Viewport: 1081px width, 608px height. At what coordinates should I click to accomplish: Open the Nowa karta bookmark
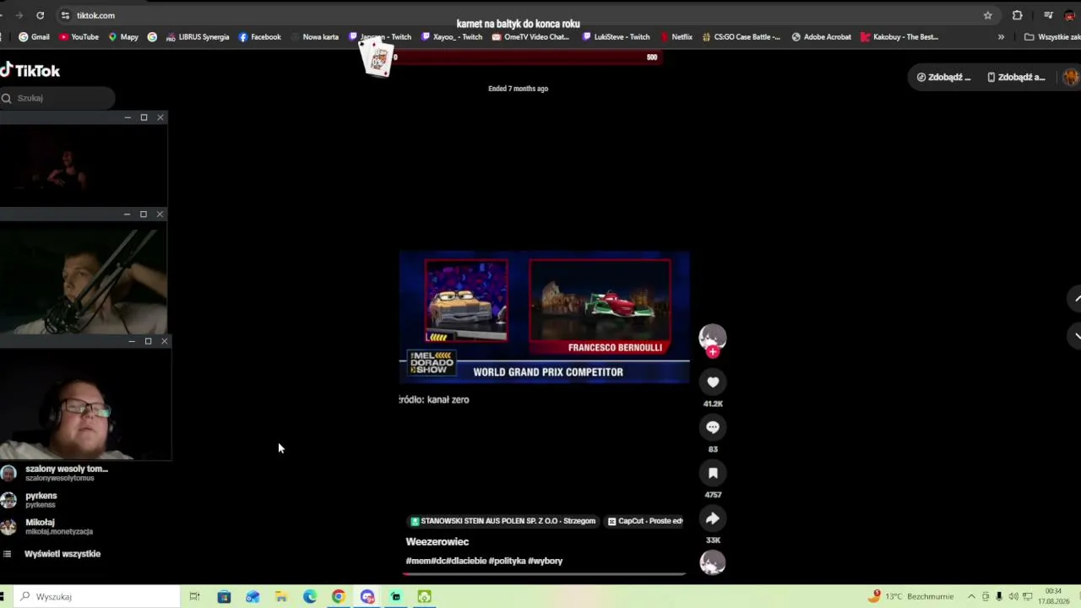pyautogui.click(x=314, y=37)
